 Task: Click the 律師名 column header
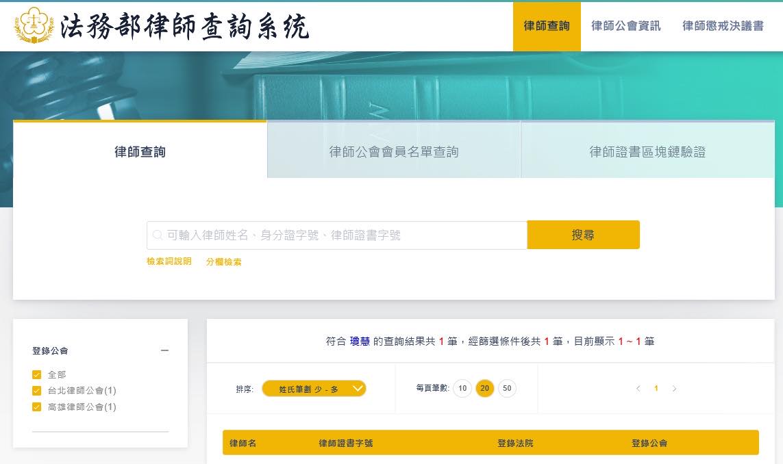(x=243, y=443)
